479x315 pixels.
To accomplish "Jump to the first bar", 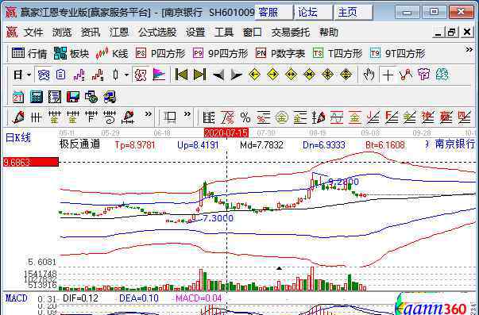I will 181,75.
